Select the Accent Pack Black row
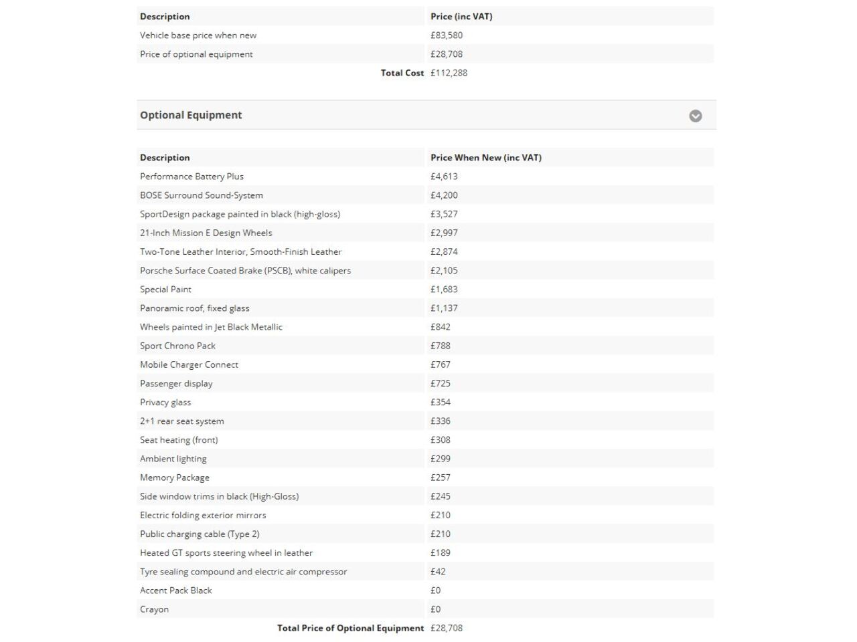The height and width of the screenshot is (642, 857). pyautogui.click(x=175, y=591)
